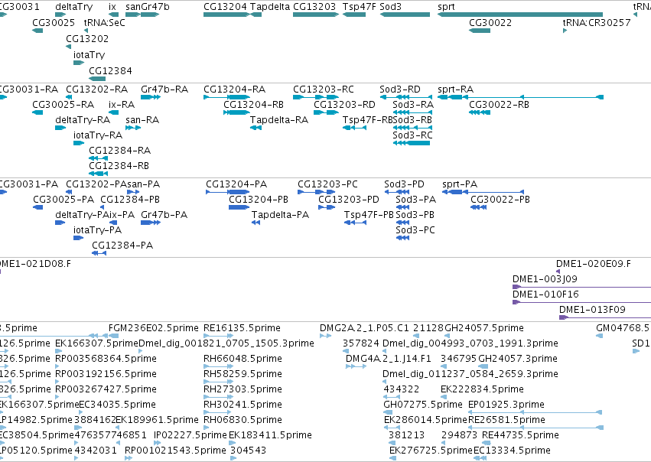
Task: Select the deltaTry-RA transcript label
Action: (83, 120)
